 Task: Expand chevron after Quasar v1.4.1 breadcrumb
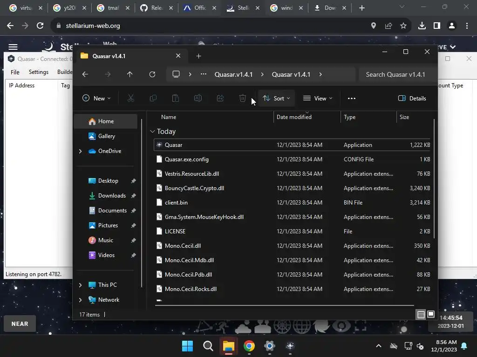pyautogui.click(x=320, y=74)
